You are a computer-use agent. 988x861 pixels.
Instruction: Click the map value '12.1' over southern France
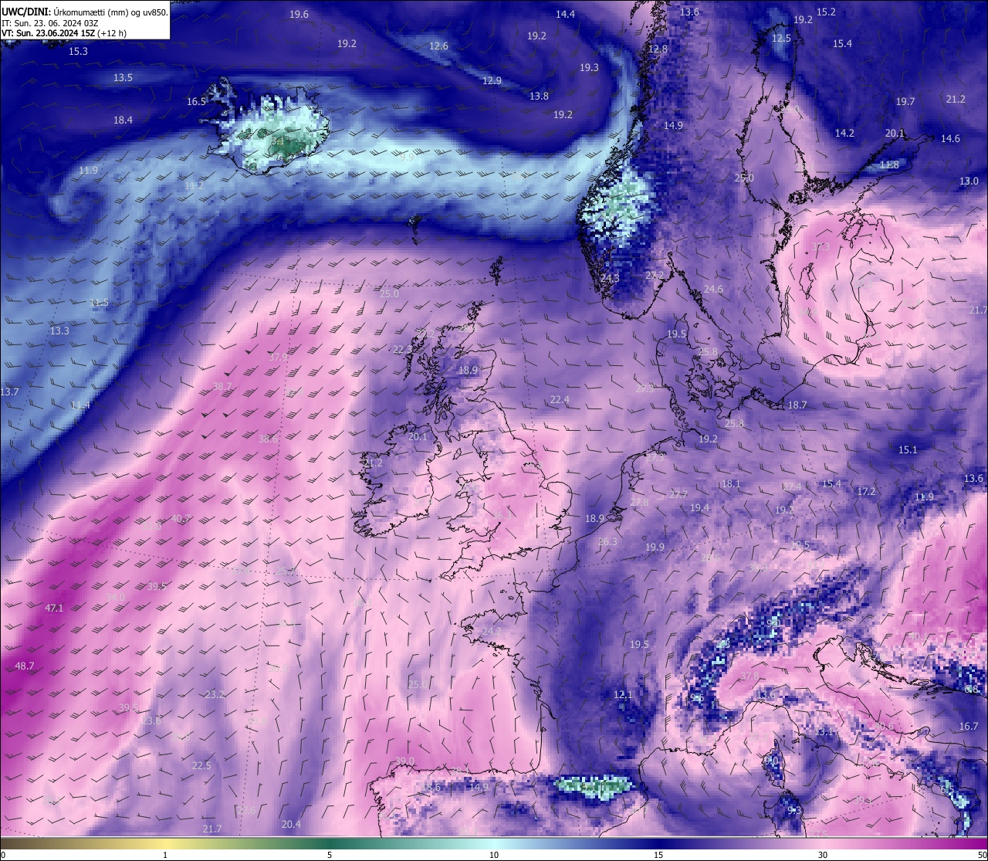click(x=623, y=694)
